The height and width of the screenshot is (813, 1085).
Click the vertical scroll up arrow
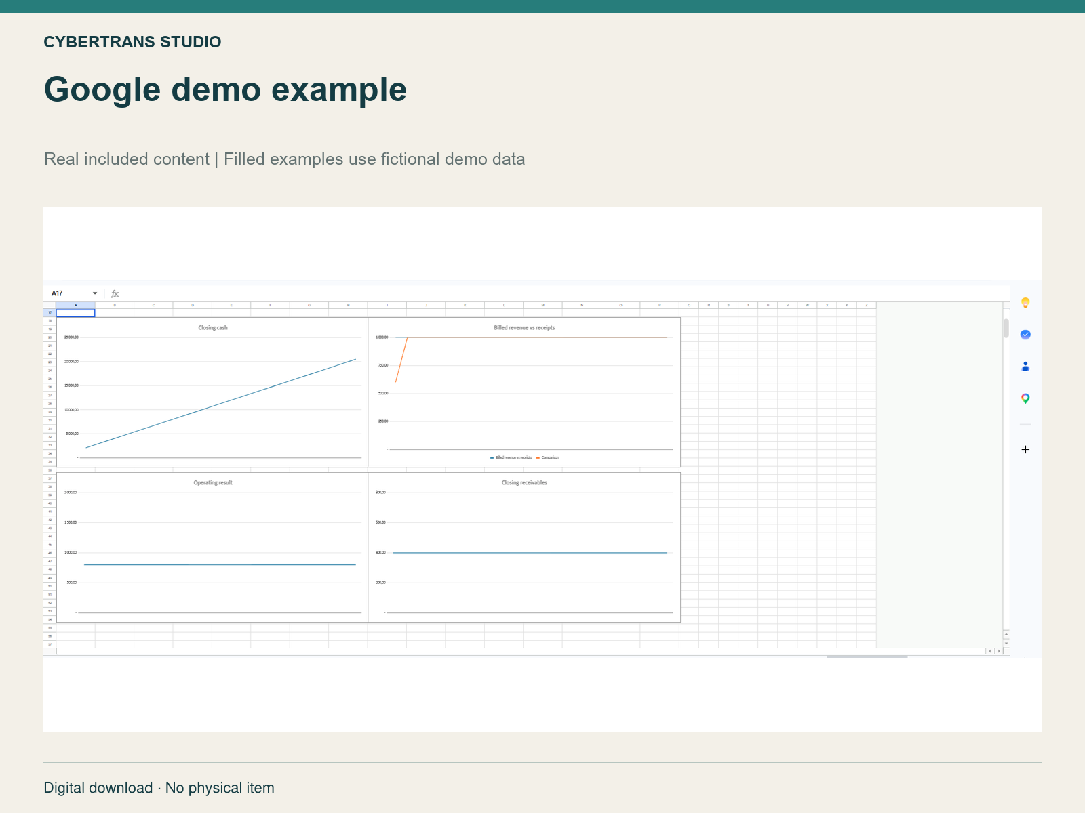coord(1006,634)
